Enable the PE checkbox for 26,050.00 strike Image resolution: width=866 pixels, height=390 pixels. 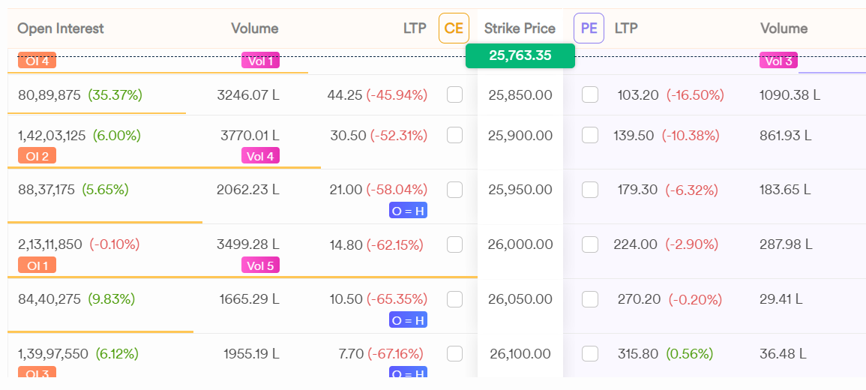(590, 299)
